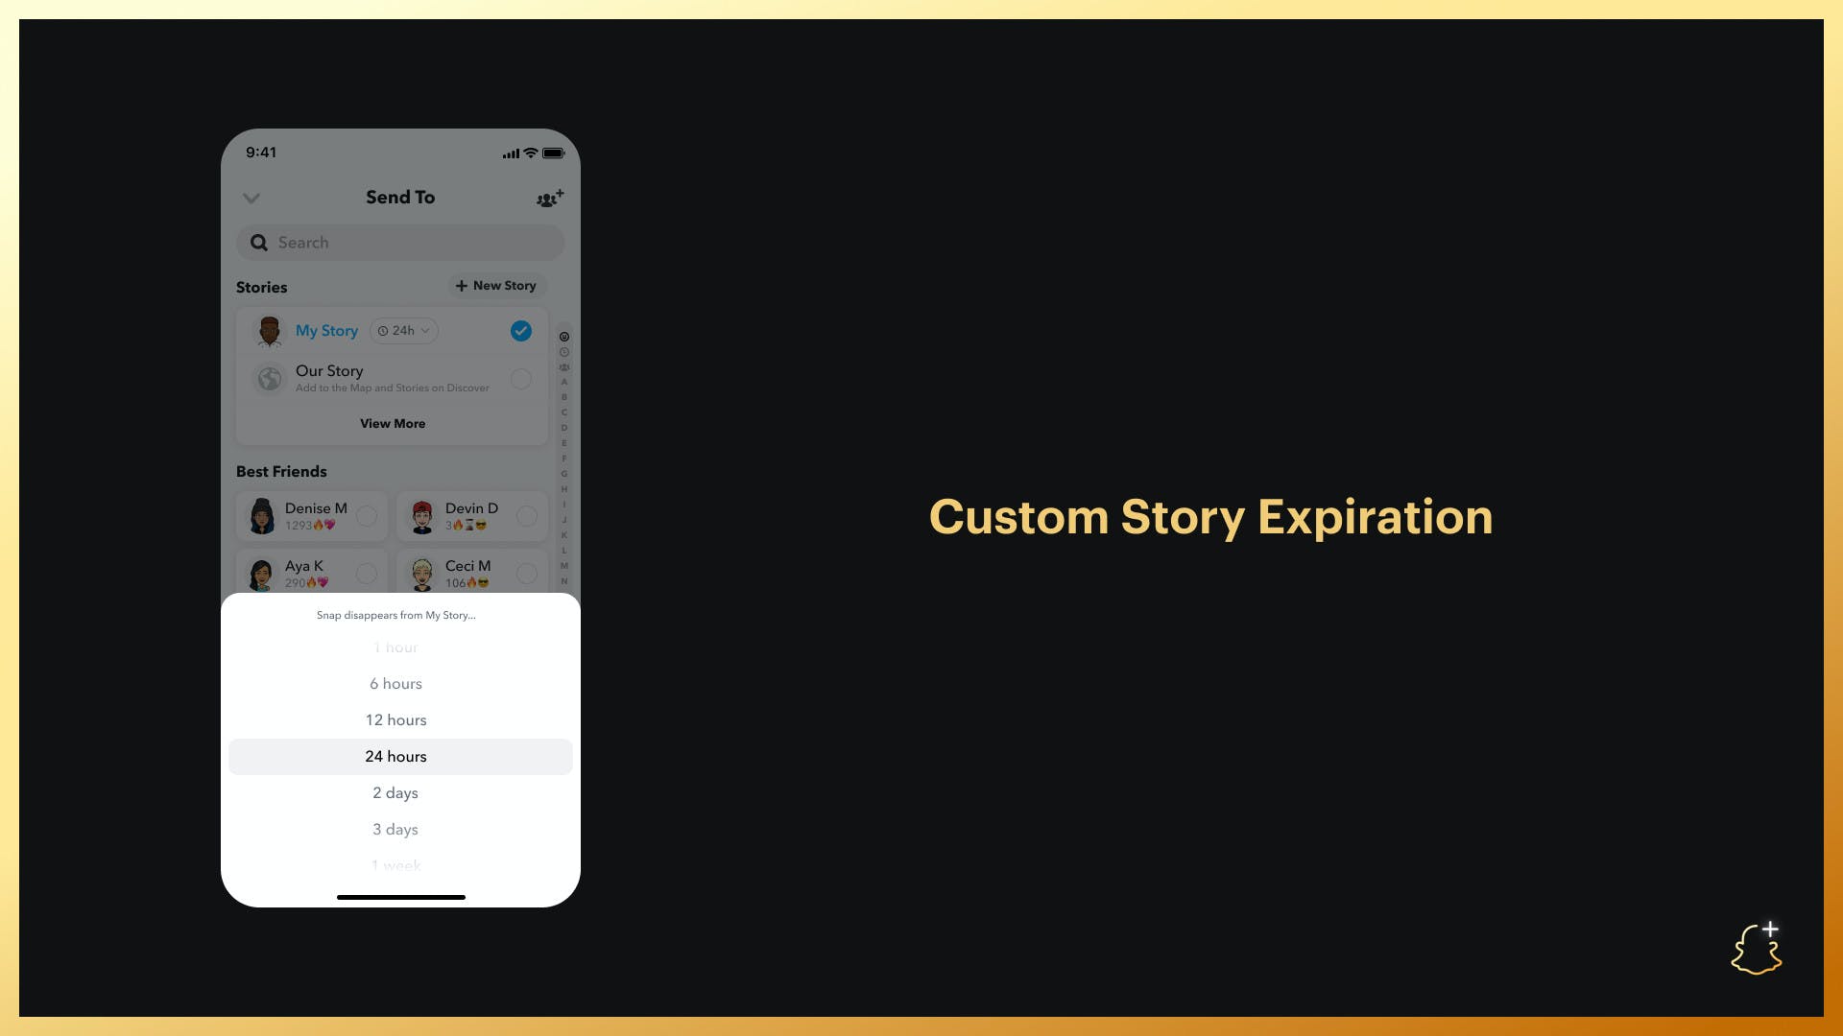Click the + New Story button

(493, 285)
